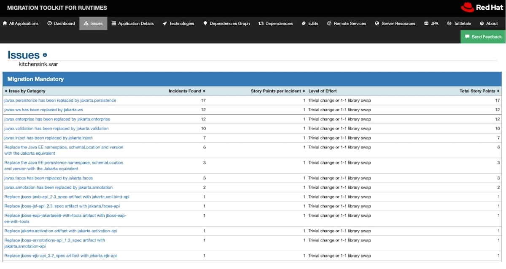
Task: Open the Dashboard gauge icon
Action: (49, 24)
